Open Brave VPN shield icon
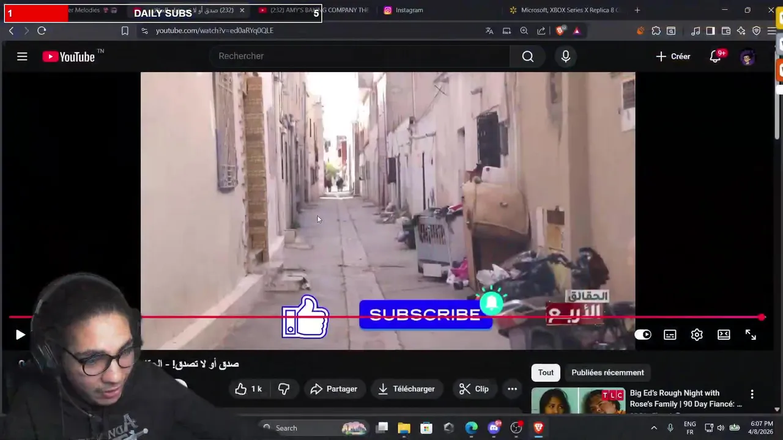 coord(757,31)
